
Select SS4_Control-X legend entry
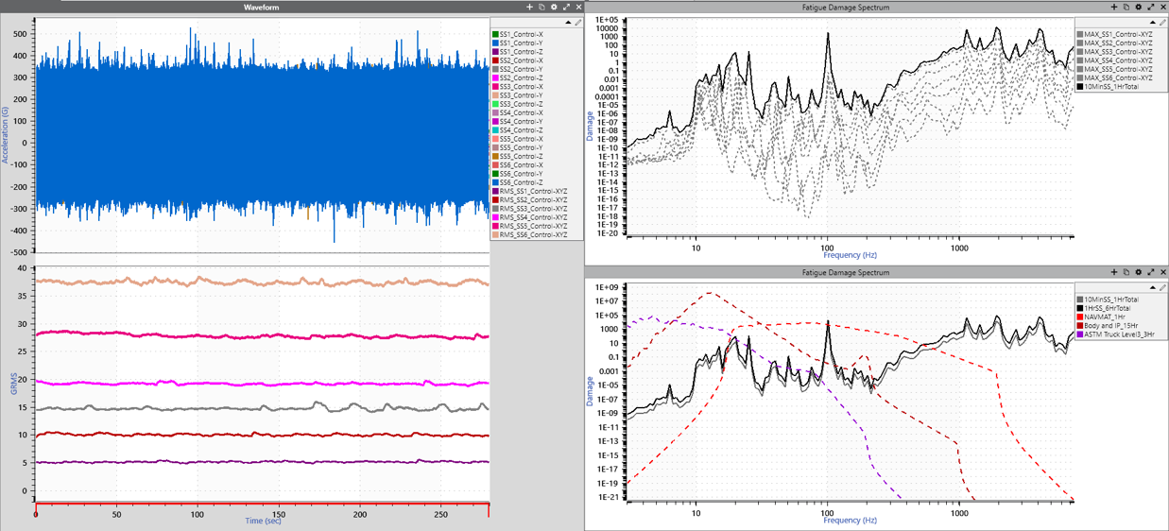click(x=517, y=113)
